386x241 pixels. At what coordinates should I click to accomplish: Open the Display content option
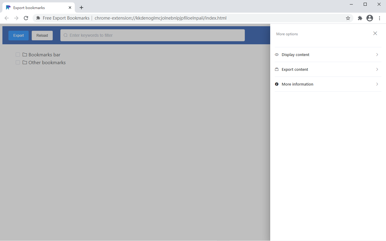328,55
